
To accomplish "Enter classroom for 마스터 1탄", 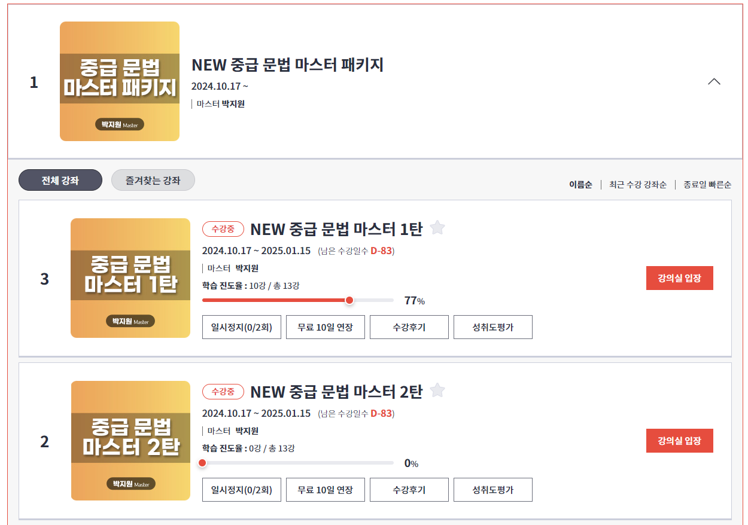I will pos(680,278).
